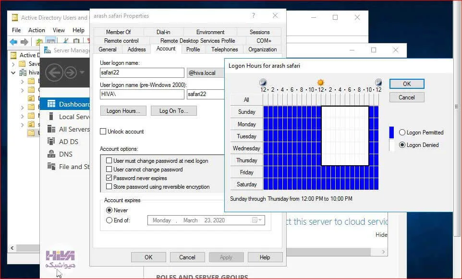Click Help in arash safari Properties

[x=265, y=257]
